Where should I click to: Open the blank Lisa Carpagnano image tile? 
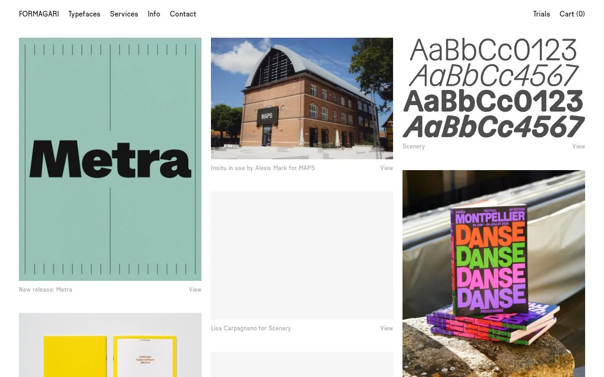[302, 255]
